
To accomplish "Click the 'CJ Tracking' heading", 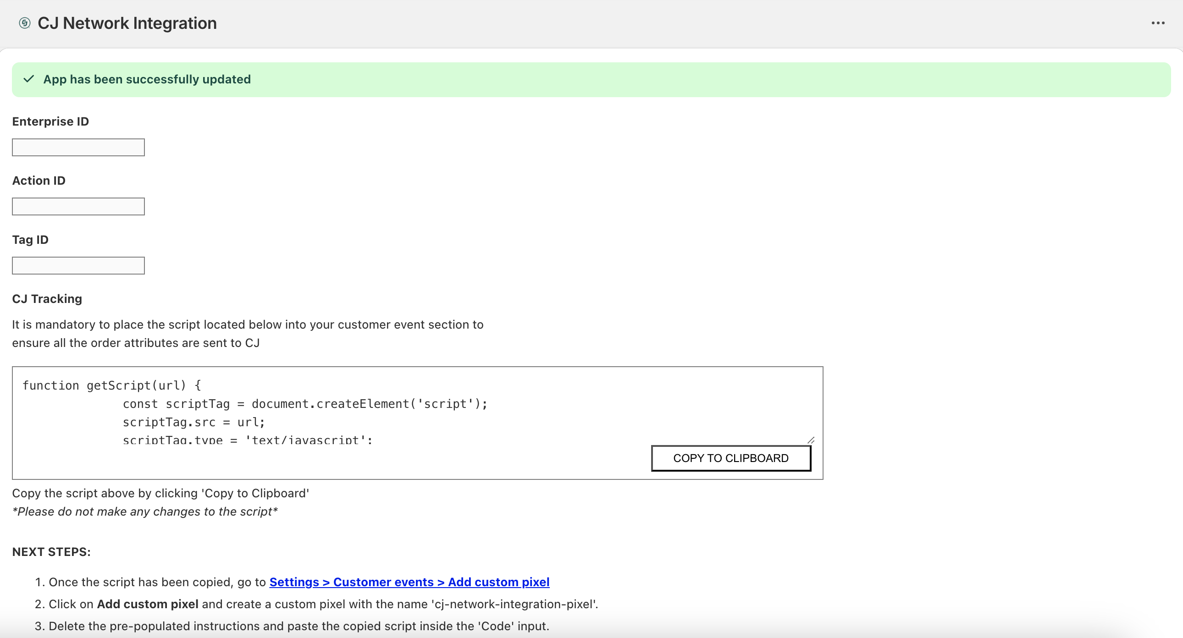I will [x=47, y=299].
